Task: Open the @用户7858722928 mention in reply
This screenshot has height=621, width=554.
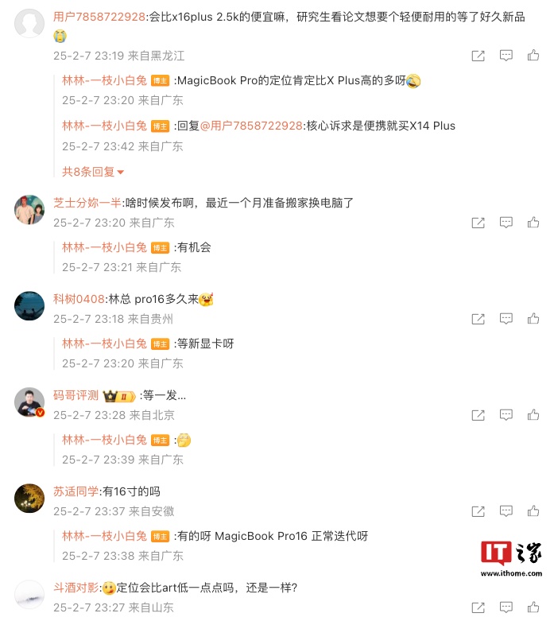Action: tap(251, 126)
